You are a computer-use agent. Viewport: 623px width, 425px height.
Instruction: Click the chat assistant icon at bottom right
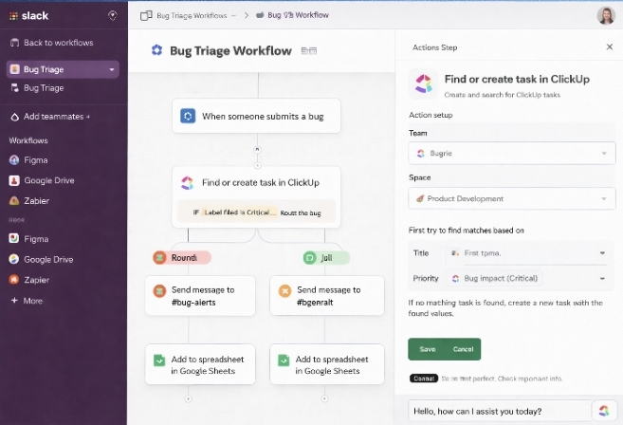603,411
